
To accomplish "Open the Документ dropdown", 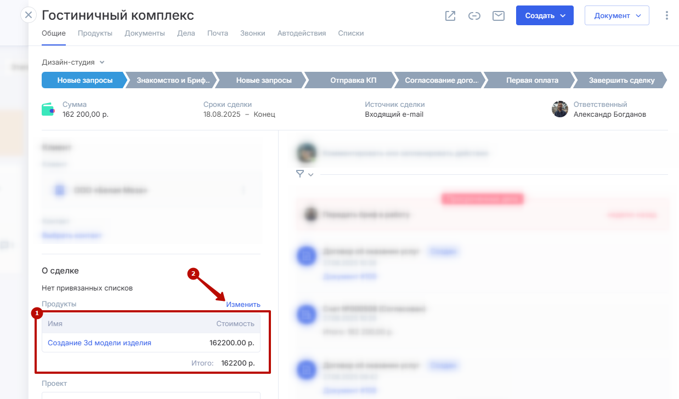I will tap(616, 16).
